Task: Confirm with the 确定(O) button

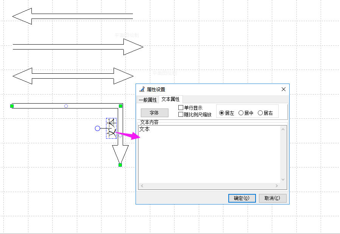Action: tap(242, 198)
